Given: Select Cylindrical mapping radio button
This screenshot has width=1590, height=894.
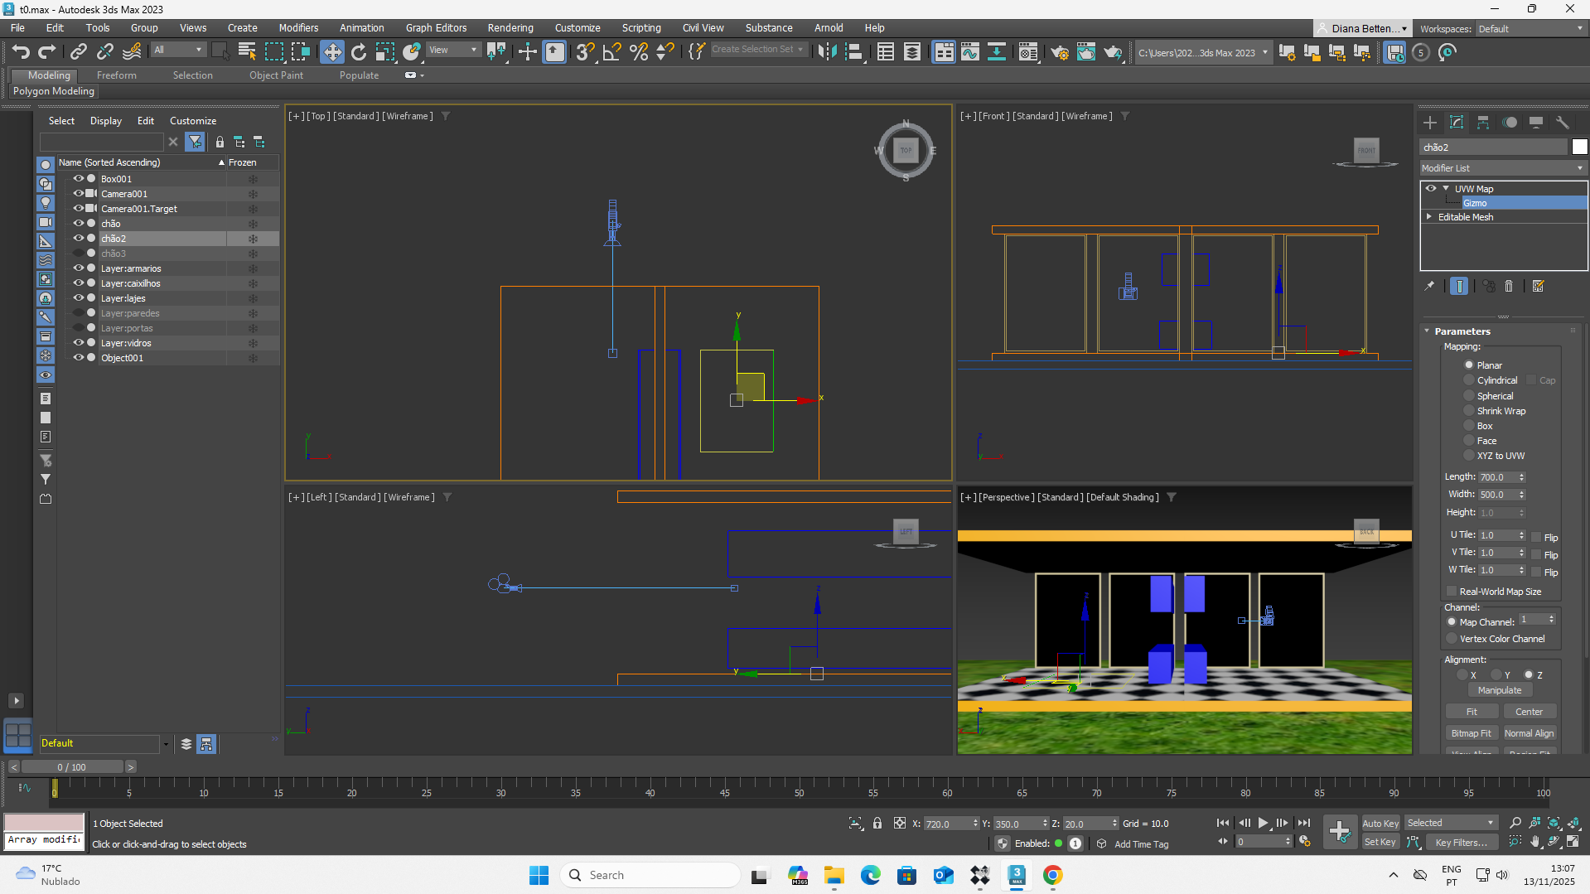Looking at the screenshot, I should click(x=1469, y=380).
